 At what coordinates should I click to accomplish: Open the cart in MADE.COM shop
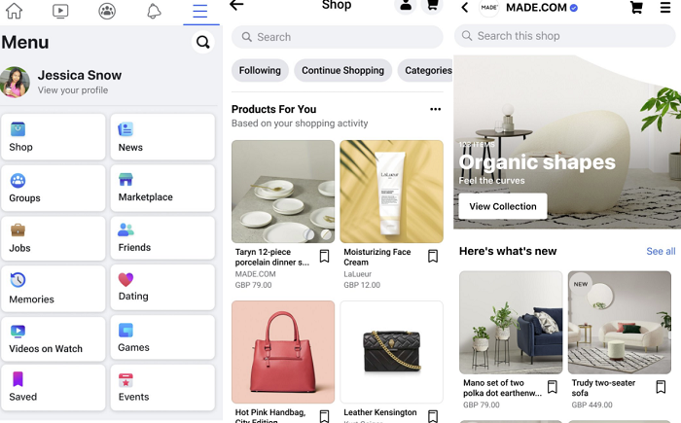click(x=636, y=7)
